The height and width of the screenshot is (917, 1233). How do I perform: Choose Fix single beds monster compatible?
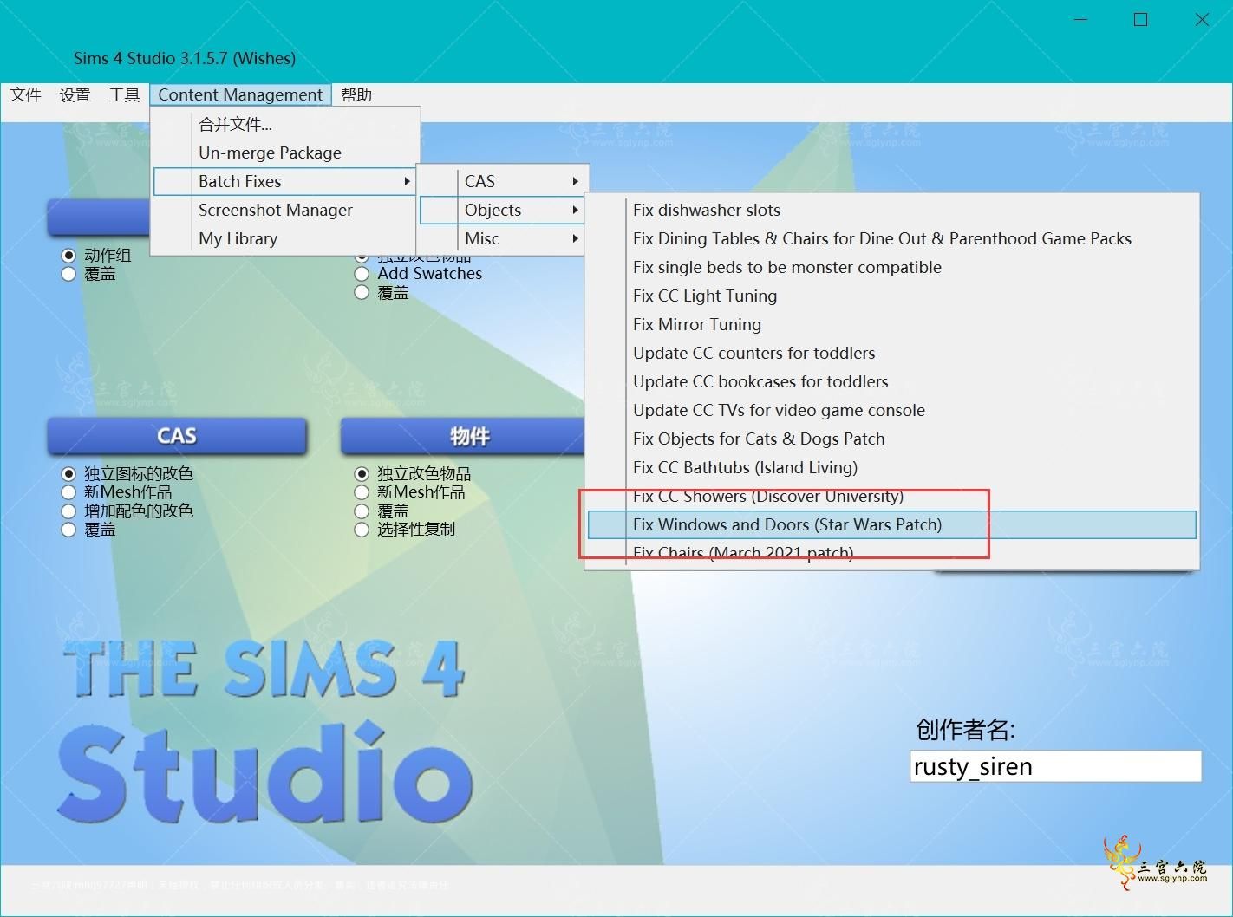coord(891,267)
